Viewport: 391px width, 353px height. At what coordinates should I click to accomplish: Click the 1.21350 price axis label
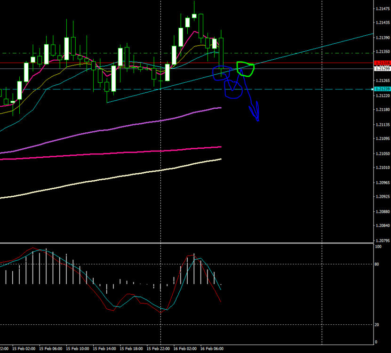coord(383,52)
